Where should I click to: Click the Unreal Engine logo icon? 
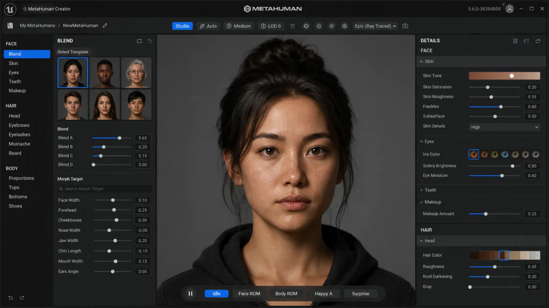10,9
